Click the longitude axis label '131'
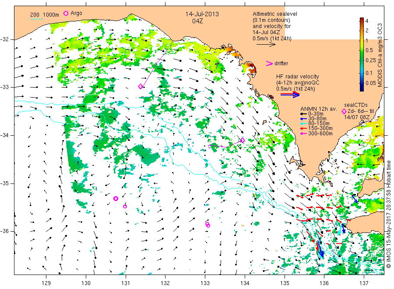 pos(126,283)
